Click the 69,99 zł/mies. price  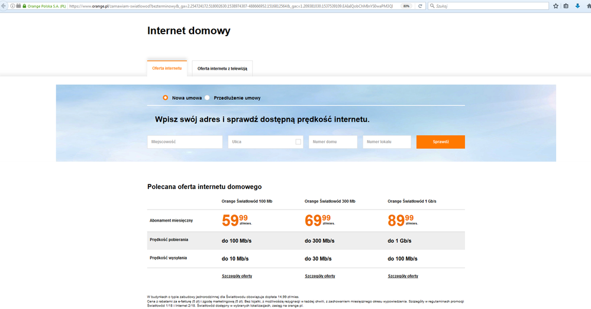[x=319, y=220]
